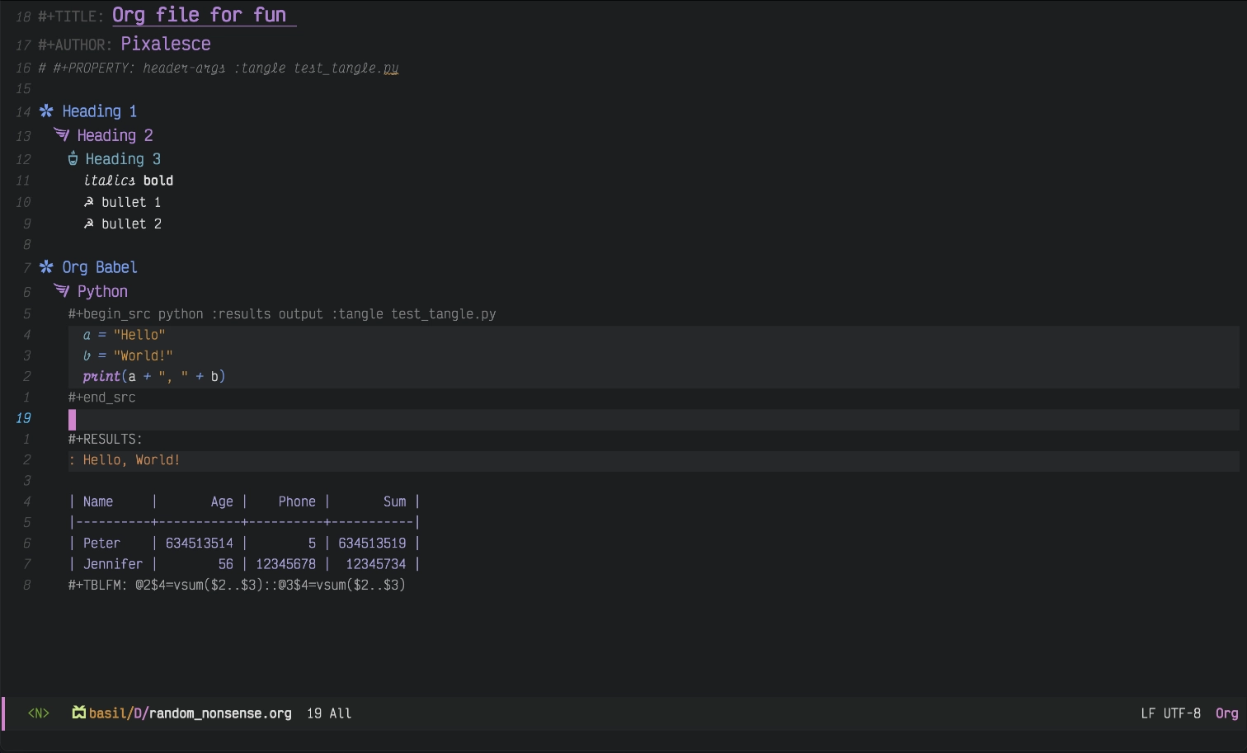Select random_nonsense.org in the statusline
Image resolution: width=1247 pixels, height=753 pixels.
pyautogui.click(x=219, y=713)
